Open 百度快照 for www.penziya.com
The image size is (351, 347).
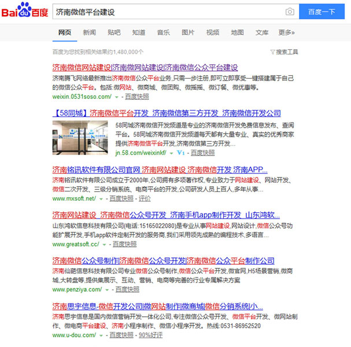127,290
